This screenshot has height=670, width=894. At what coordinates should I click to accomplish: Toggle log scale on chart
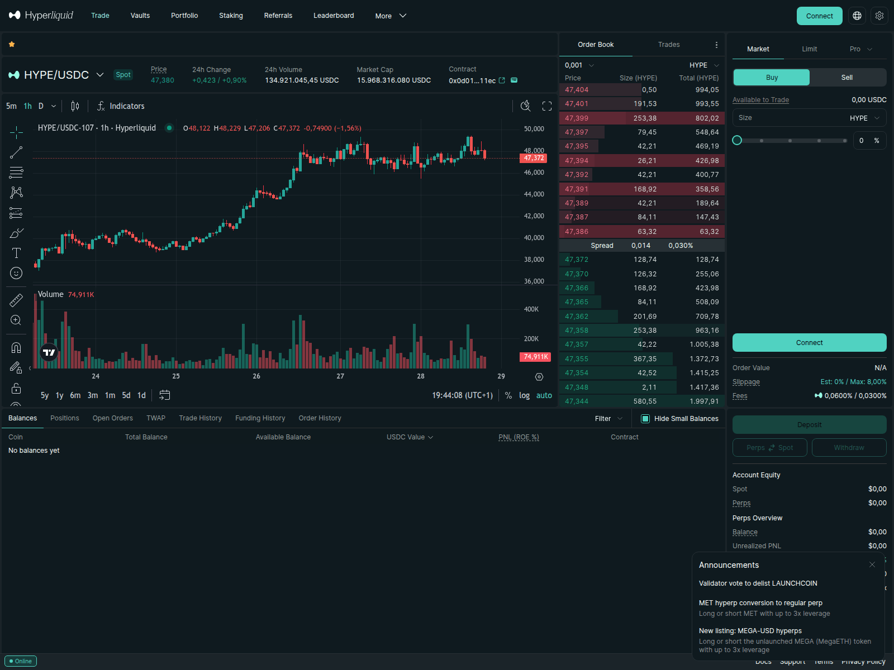tap(524, 395)
